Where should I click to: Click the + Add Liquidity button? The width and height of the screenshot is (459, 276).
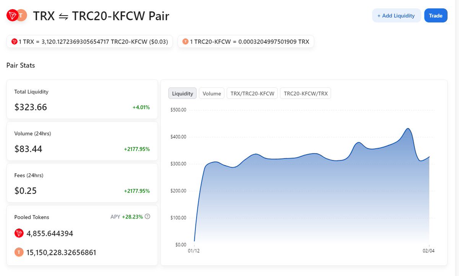pos(396,16)
